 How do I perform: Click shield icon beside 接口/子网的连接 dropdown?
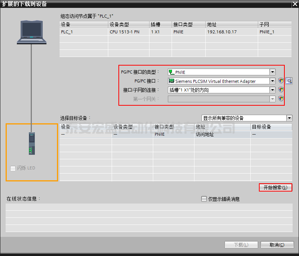(281, 90)
